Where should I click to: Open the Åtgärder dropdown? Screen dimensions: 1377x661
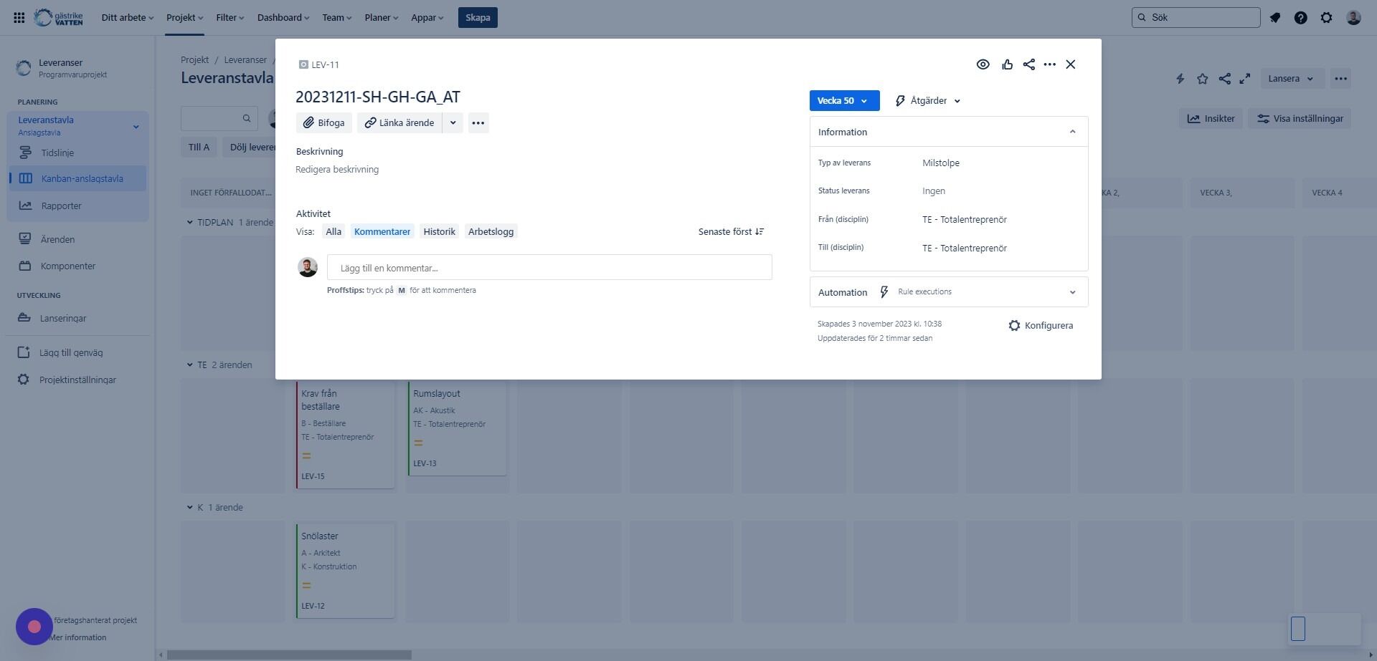click(x=928, y=101)
